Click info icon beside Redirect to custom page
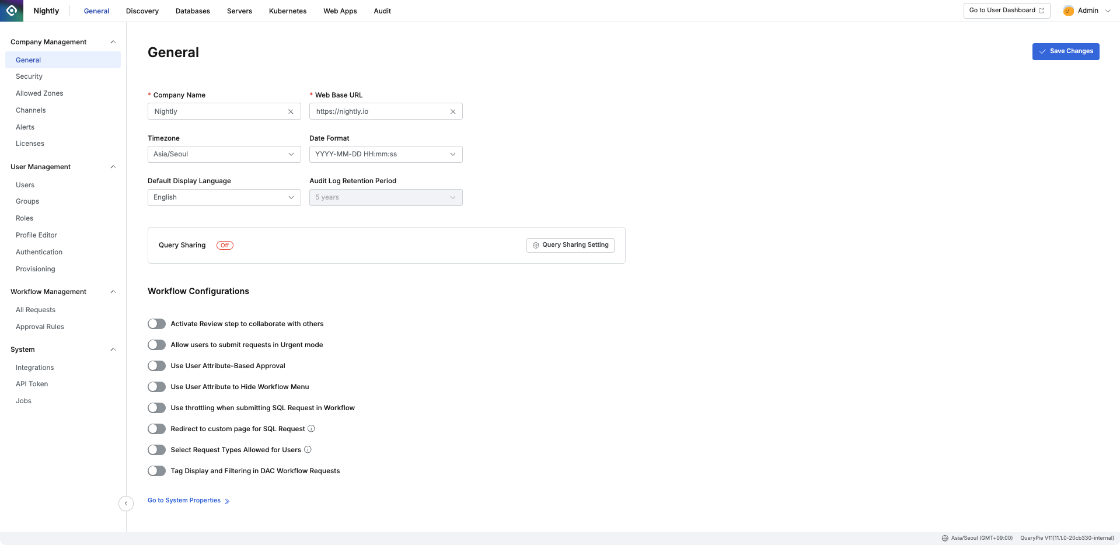Screen dimensions: 1120x545 pos(311,429)
